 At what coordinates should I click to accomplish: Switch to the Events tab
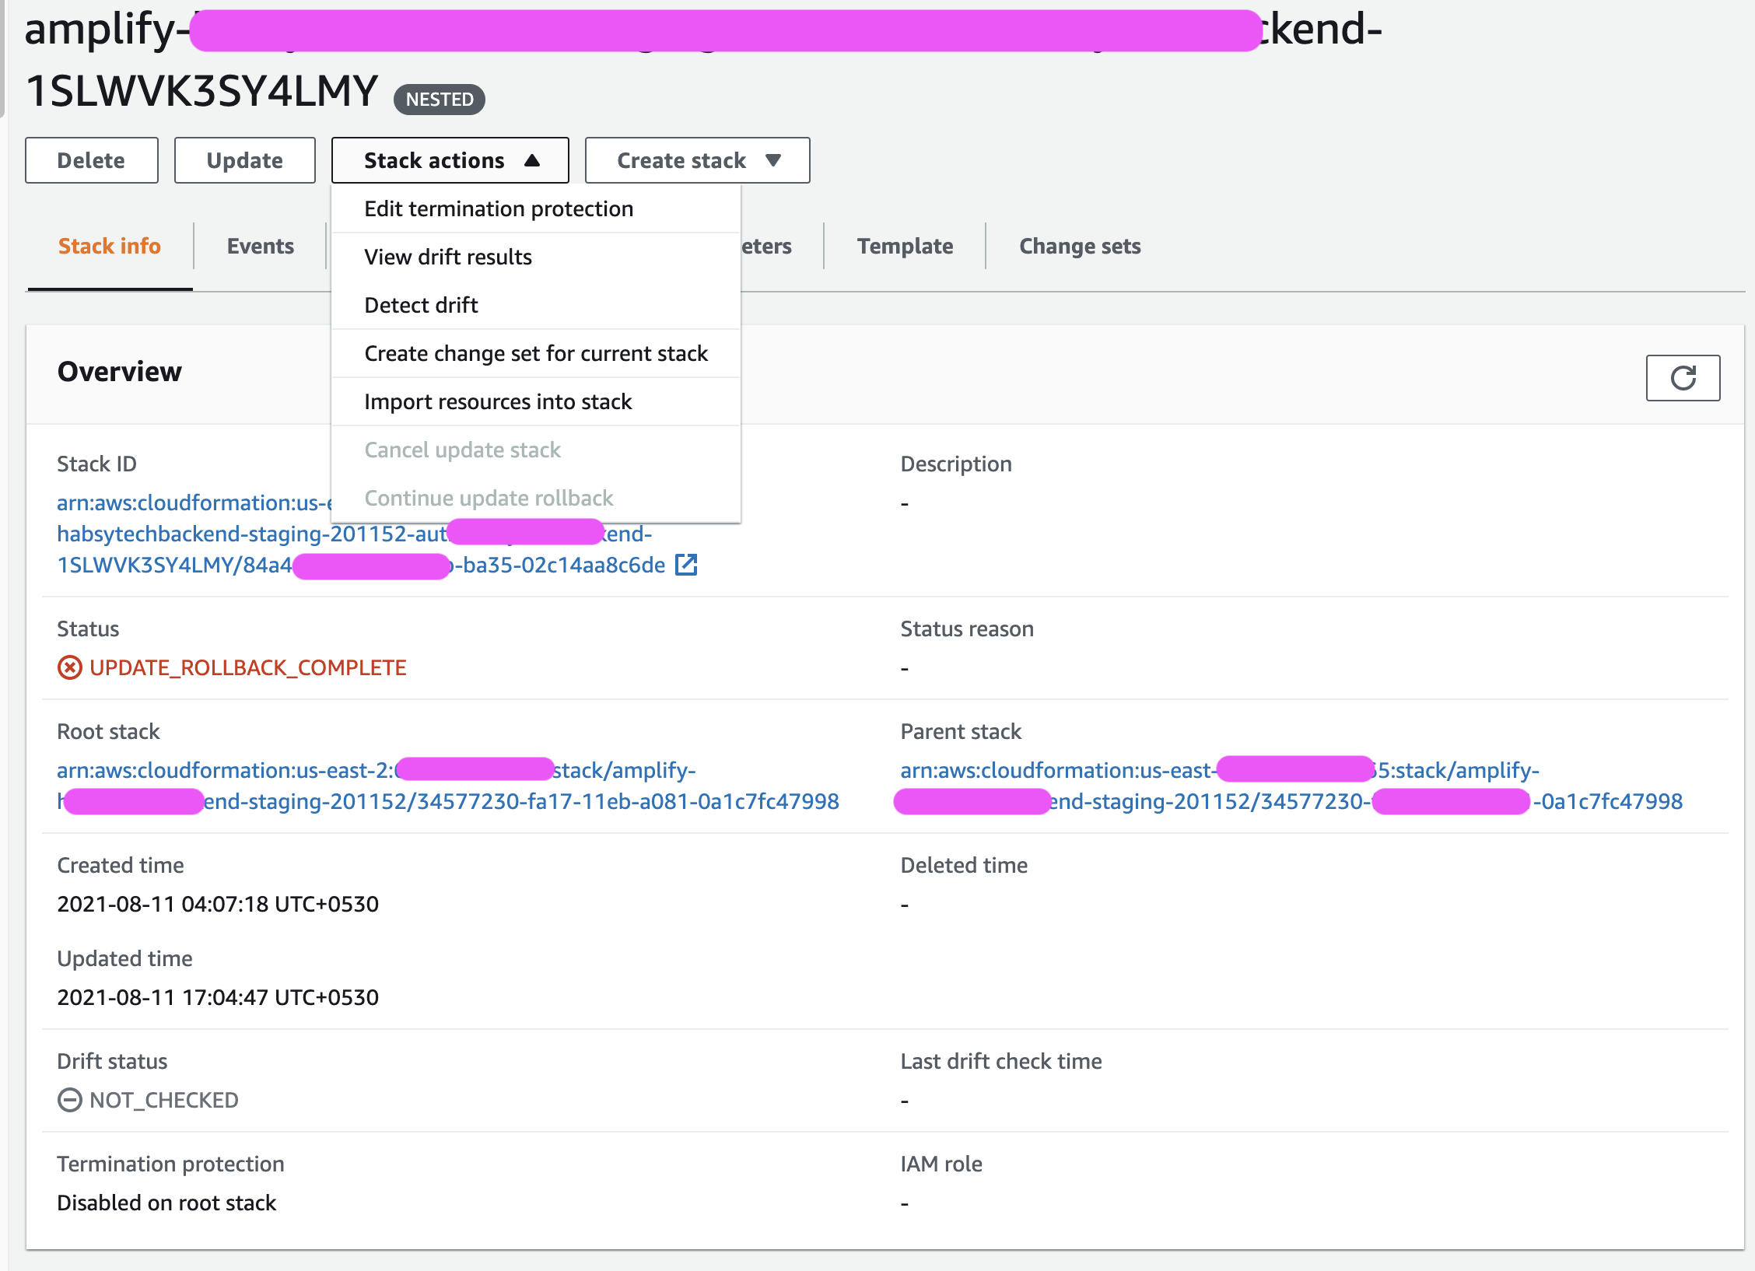point(260,246)
